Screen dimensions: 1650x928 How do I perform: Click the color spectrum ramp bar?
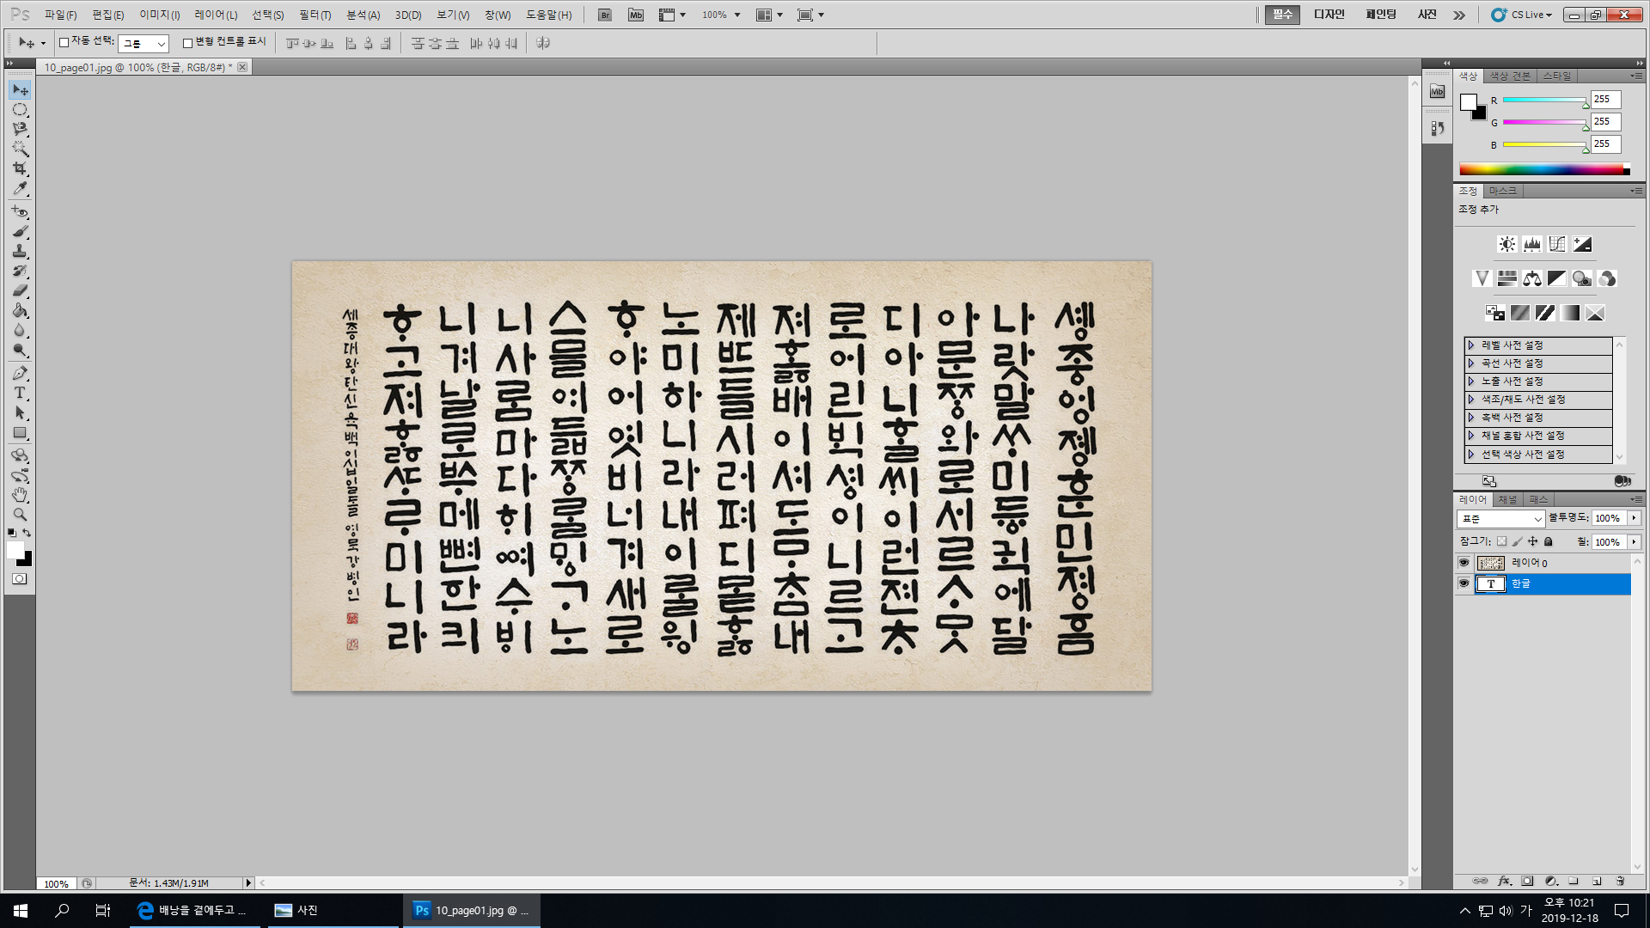(1543, 170)
